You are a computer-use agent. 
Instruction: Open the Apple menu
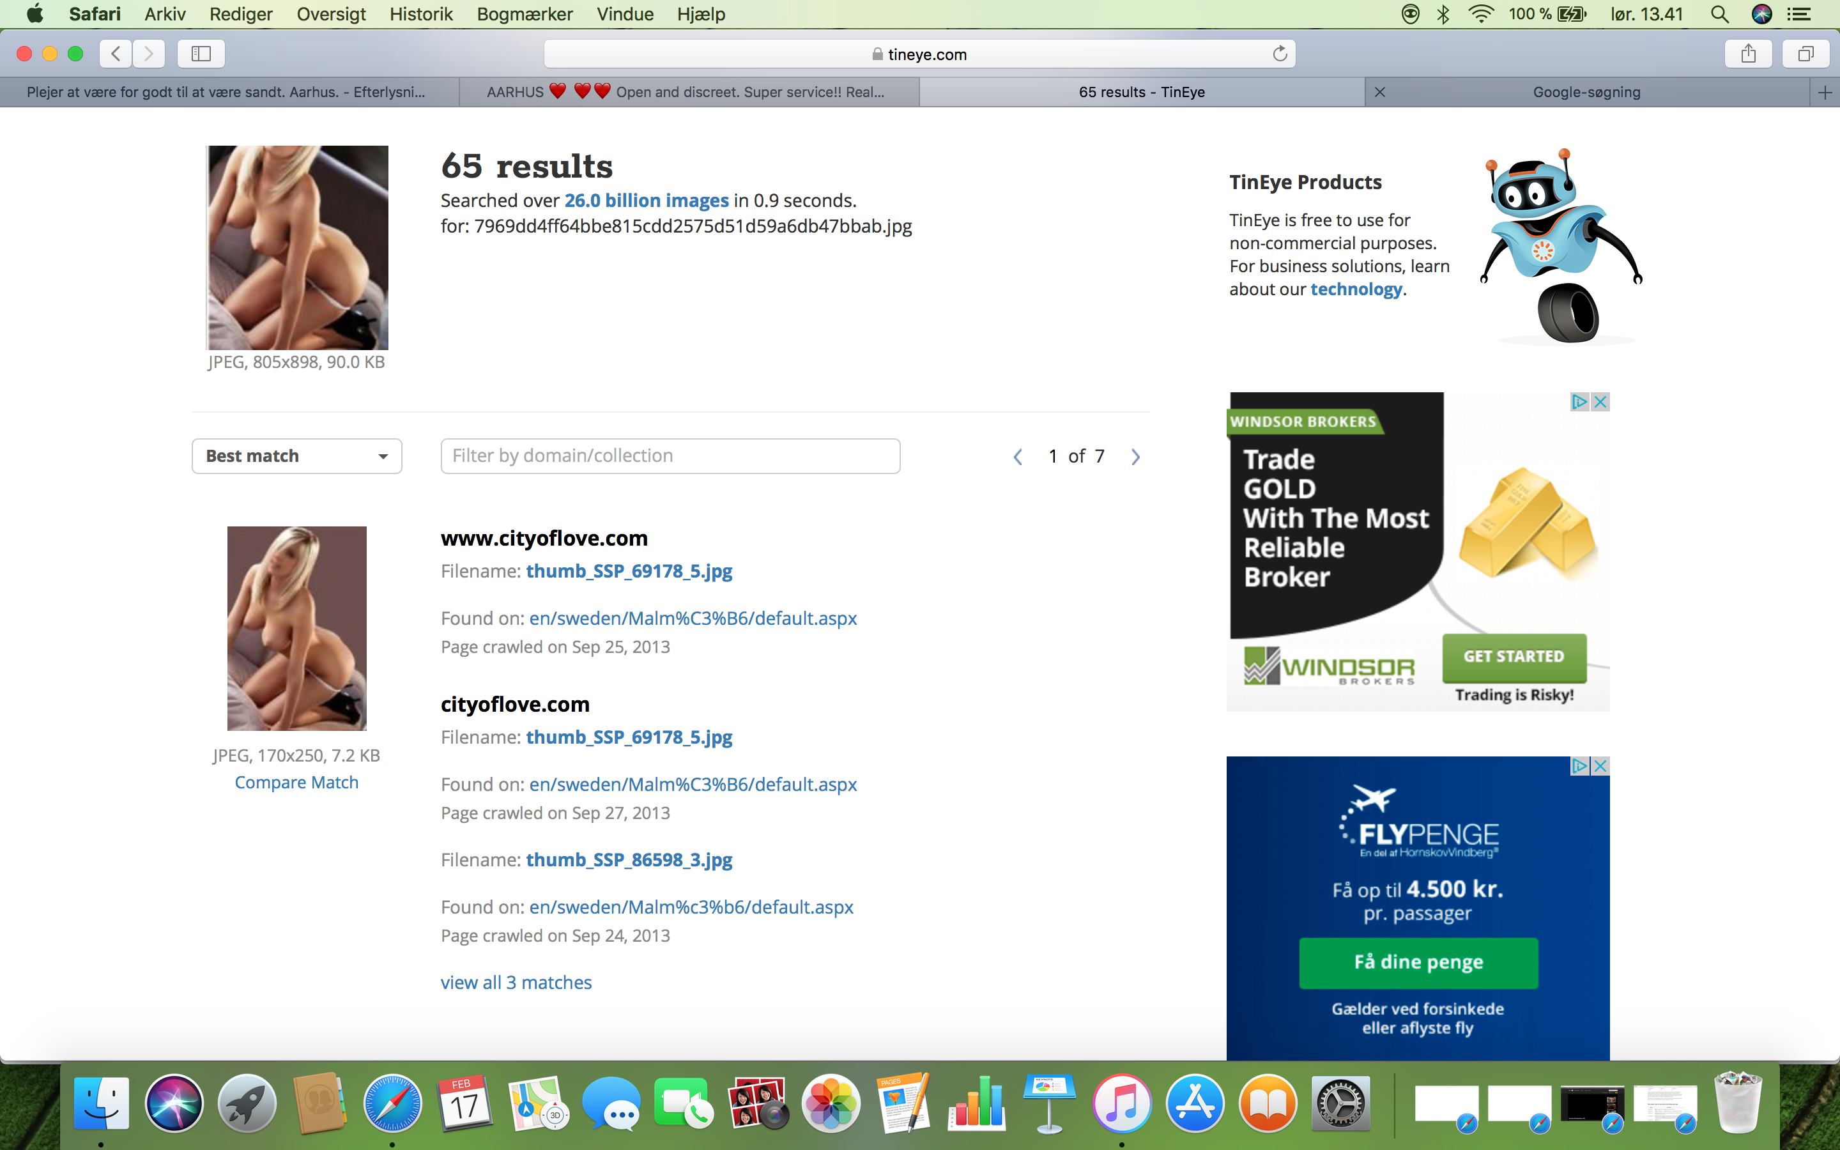[34, 13]
